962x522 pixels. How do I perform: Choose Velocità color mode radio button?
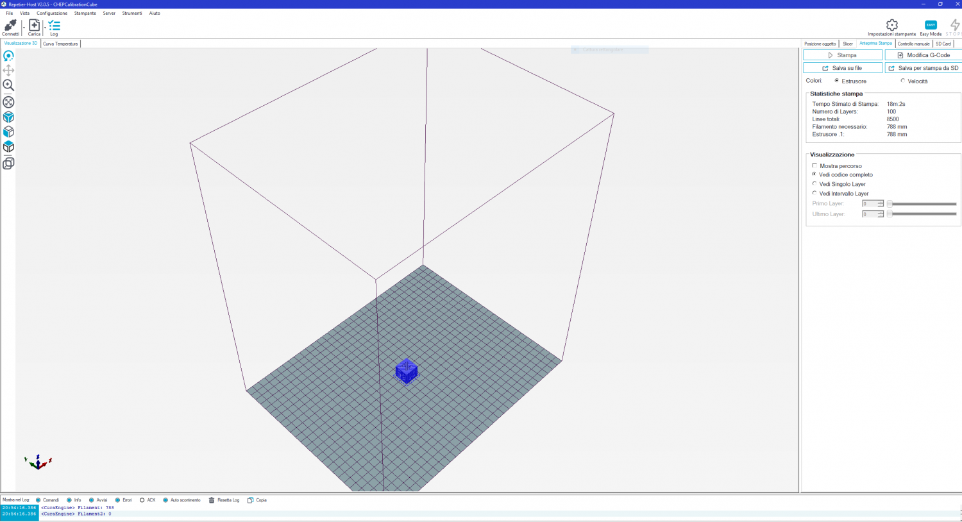903,81
